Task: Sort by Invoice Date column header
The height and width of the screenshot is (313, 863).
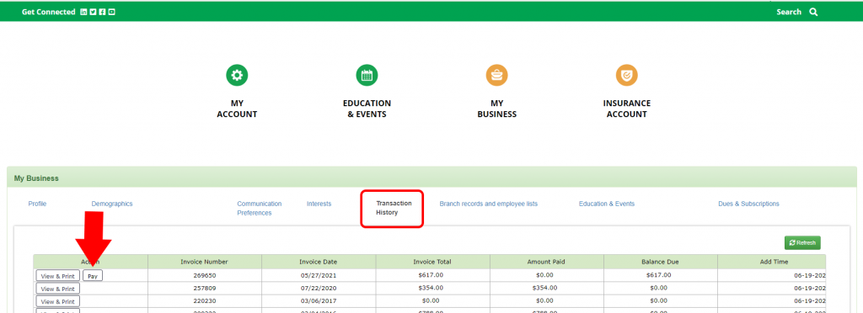Action: (318, 262)
